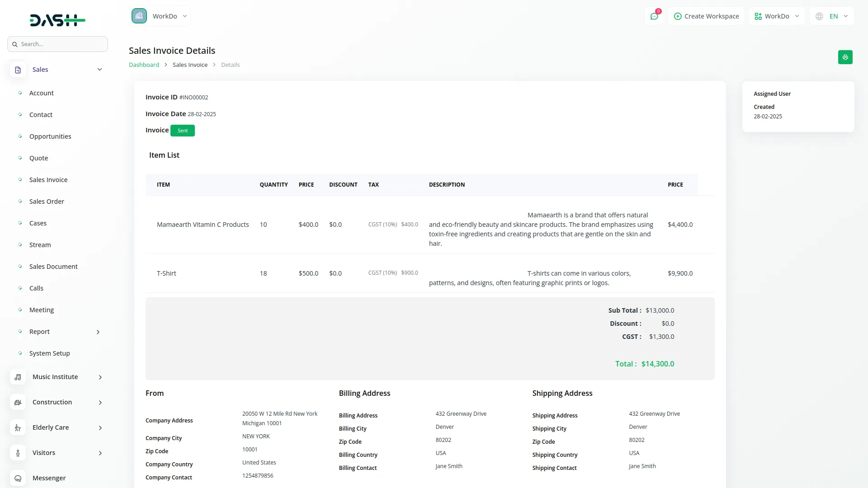Collapse the Sales menu section
The image size is (868, 488).
tap(99, 70)
